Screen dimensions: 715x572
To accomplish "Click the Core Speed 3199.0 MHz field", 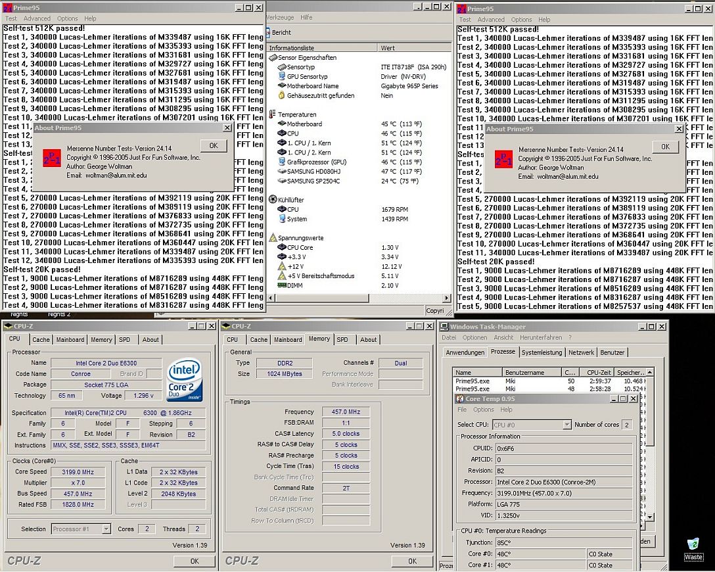I will point(78,472).
